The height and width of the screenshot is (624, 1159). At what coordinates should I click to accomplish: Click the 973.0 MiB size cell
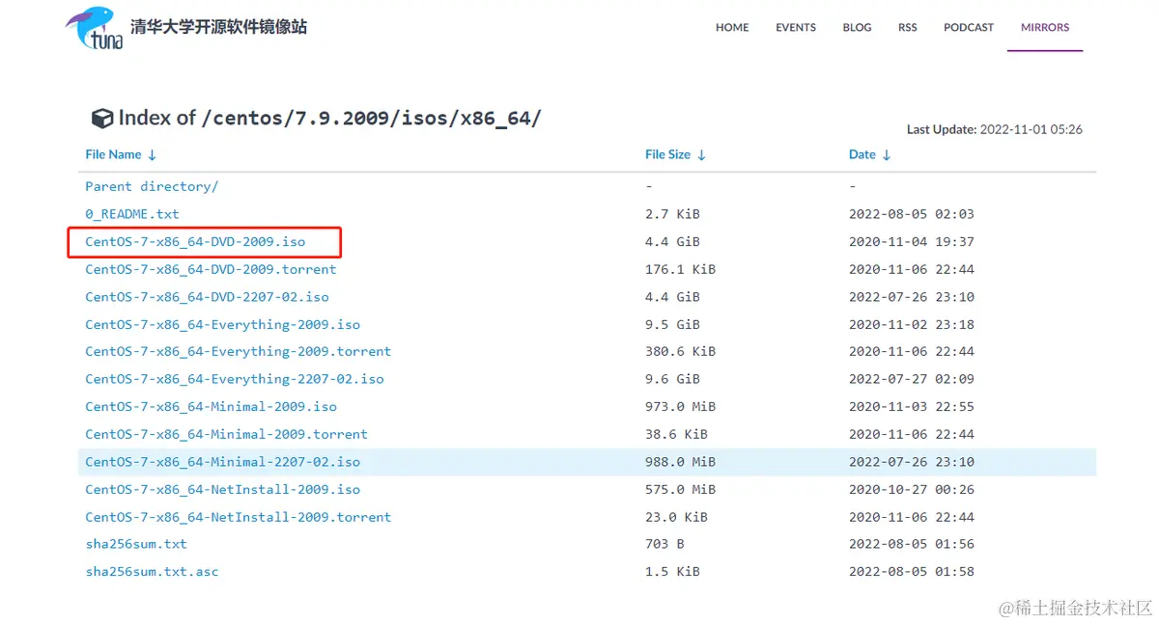point(680,406)
